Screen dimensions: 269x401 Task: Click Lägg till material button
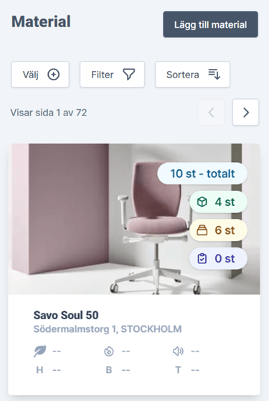[210, 24]
